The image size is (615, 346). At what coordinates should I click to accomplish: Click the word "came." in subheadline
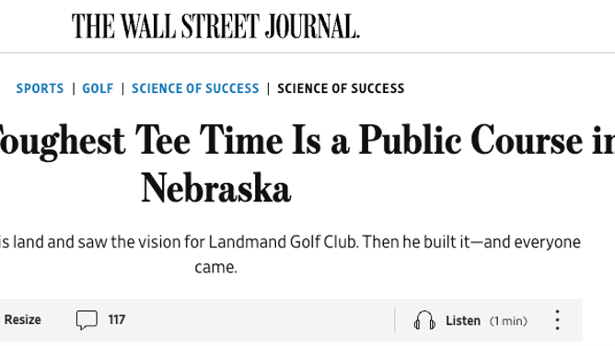pyautogui.click(x=215, y=267)
